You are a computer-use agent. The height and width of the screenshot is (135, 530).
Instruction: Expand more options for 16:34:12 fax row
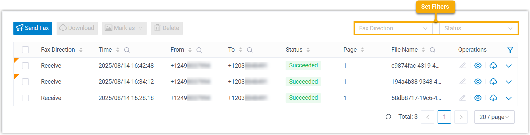[x=509, y=82]
